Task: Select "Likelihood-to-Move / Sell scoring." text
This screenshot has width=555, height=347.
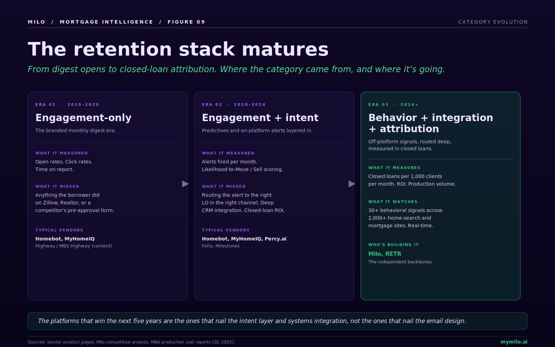Action: pyautogui.click(x=242, y=169)
